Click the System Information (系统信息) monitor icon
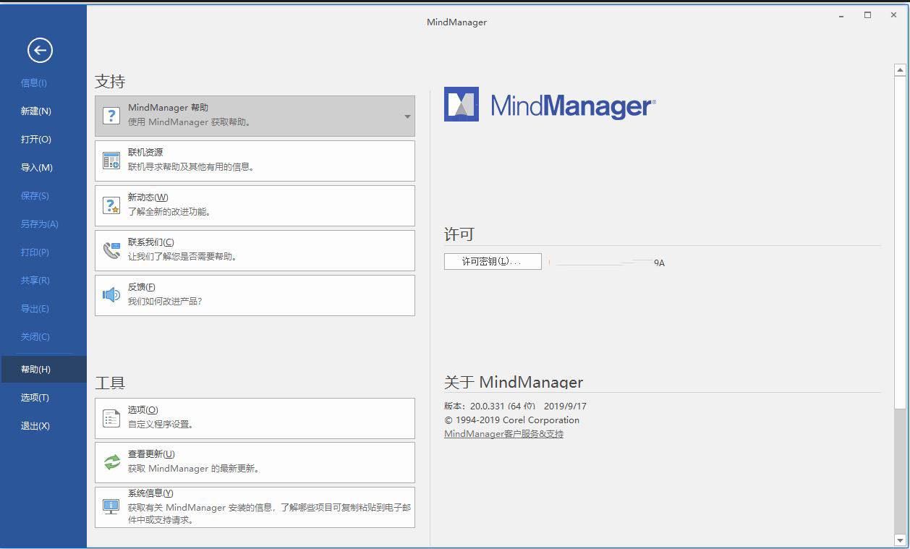Viewport: 910px width, 549px height. [x=111, y=507]
